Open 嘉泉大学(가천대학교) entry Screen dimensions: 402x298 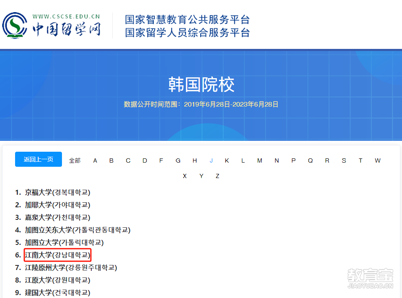[57, 217]
